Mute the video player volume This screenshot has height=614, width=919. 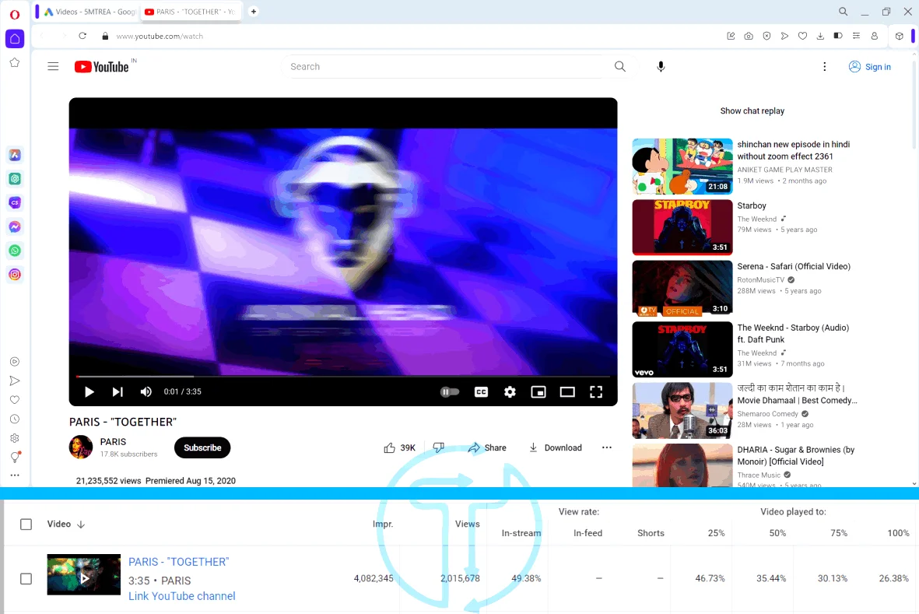click(146, 392)
